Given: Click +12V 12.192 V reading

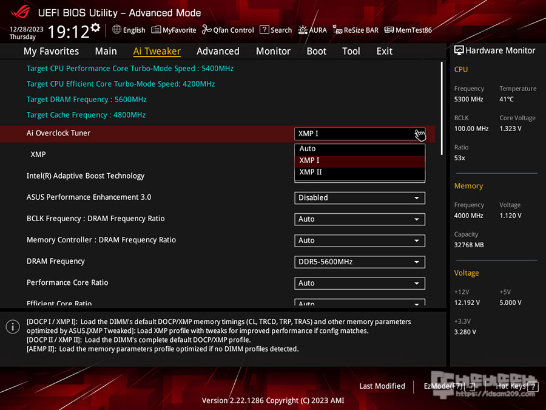Looking at the screenshot, I should [467, 302].
